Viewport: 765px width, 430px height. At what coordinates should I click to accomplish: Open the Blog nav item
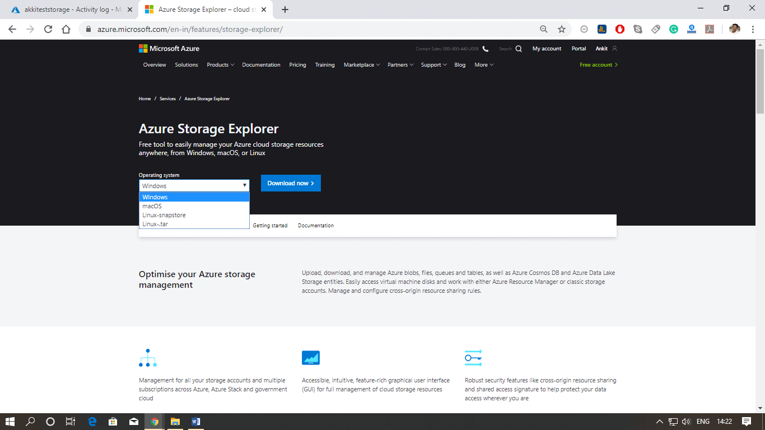(x=460, y=65)
